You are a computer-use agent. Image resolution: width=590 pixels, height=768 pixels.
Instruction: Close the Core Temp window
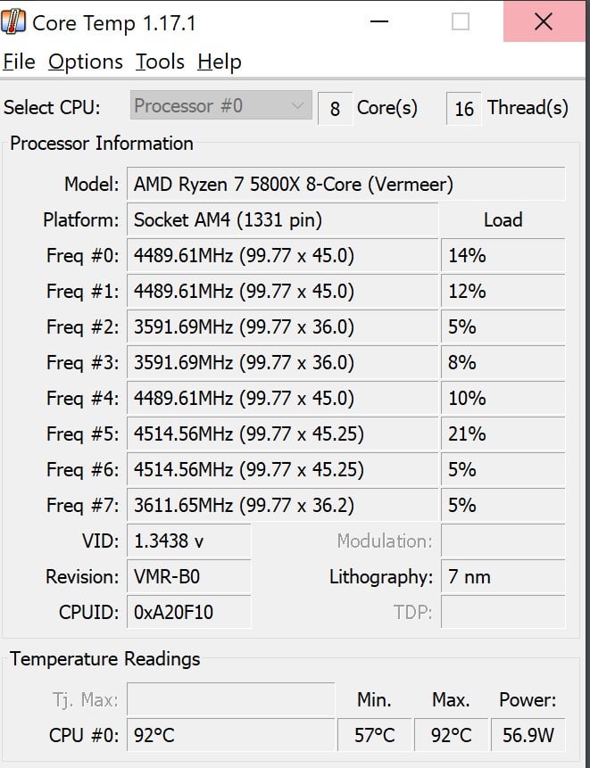(x=543, y=22)
